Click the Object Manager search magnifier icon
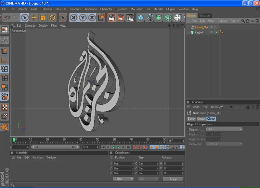The height and width of the screenshot is (188, 260). (x=243, y=21)
